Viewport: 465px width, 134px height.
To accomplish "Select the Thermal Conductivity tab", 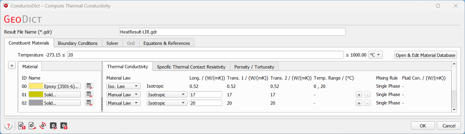I will [x=127, y=66].
